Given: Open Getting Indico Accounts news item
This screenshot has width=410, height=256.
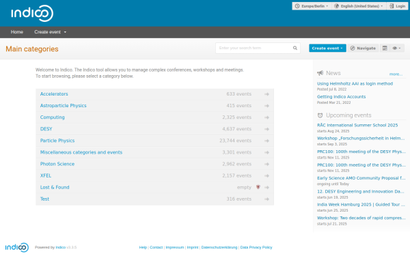Looking at the screenshot, I should (341, 97).
